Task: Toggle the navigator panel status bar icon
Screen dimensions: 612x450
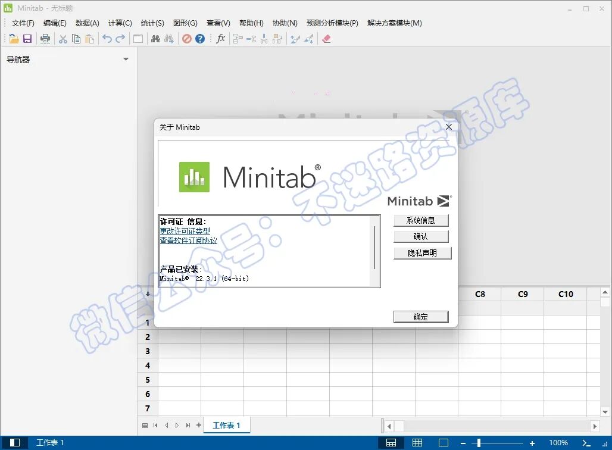Action: point(15,443)
